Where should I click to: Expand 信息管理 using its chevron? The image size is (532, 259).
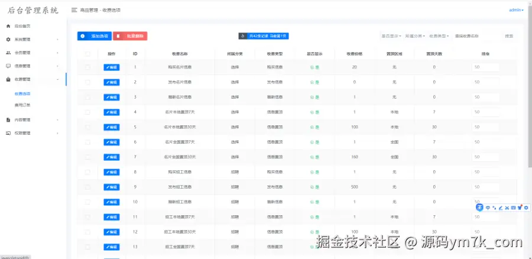tap(57, 66)
